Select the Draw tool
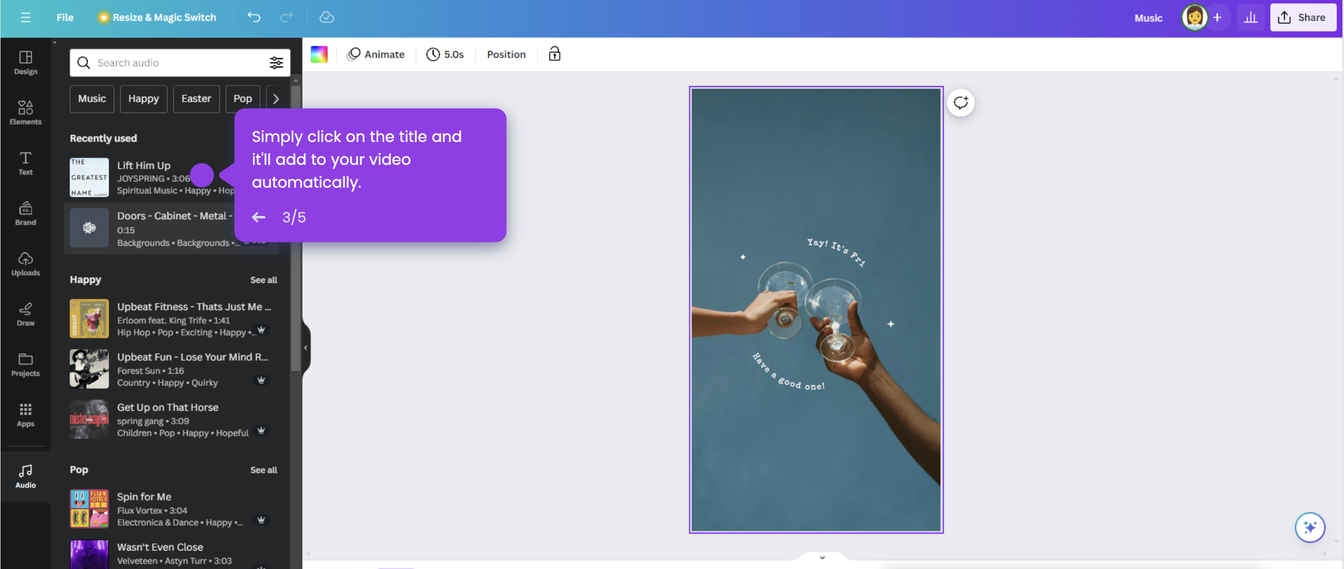 point(25,314)
